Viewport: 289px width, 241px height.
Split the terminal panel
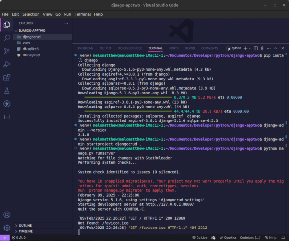256,48
